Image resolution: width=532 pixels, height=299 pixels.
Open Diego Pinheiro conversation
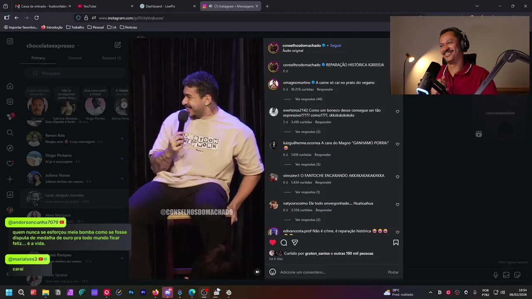tap(75, 158)
